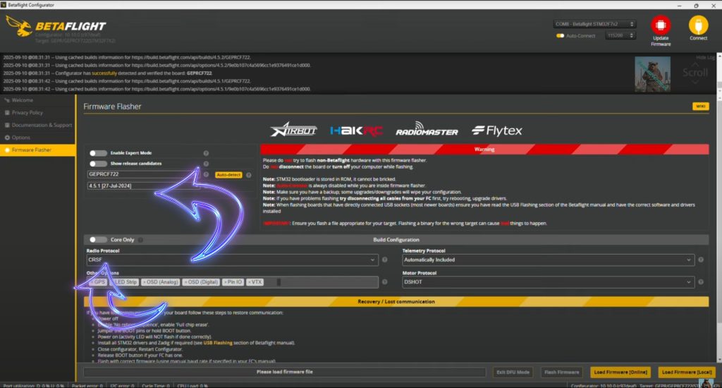
Task: Open help icon for Show release candidates
Action: [x=206, y=164]
